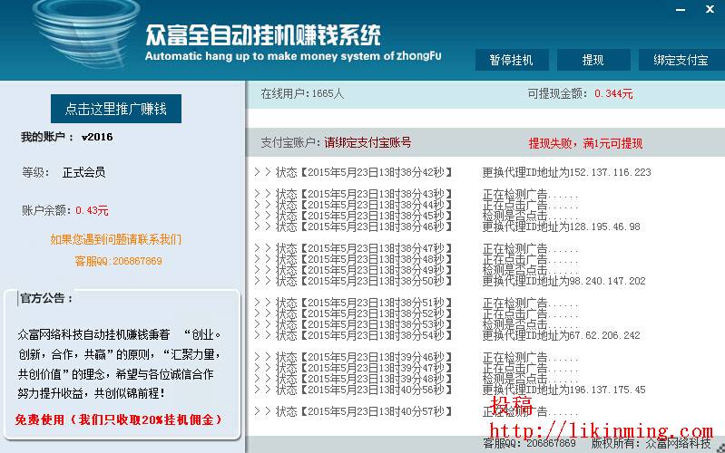Select the 可提现金额 0.344元 value

pos(613,93)
